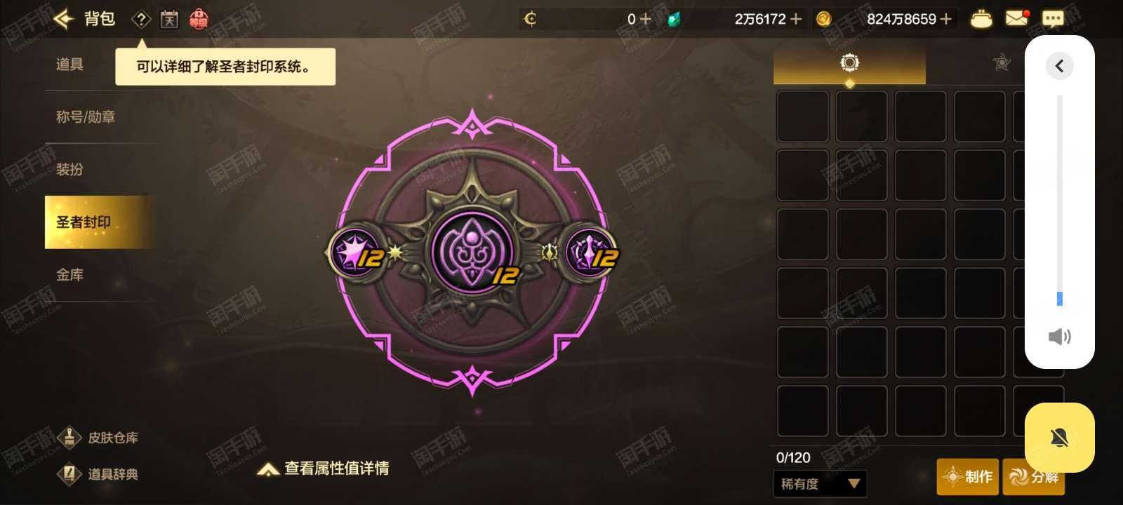Go back using the arrow beside 背包
The image size is (1123, 505).
pos(64,19)
